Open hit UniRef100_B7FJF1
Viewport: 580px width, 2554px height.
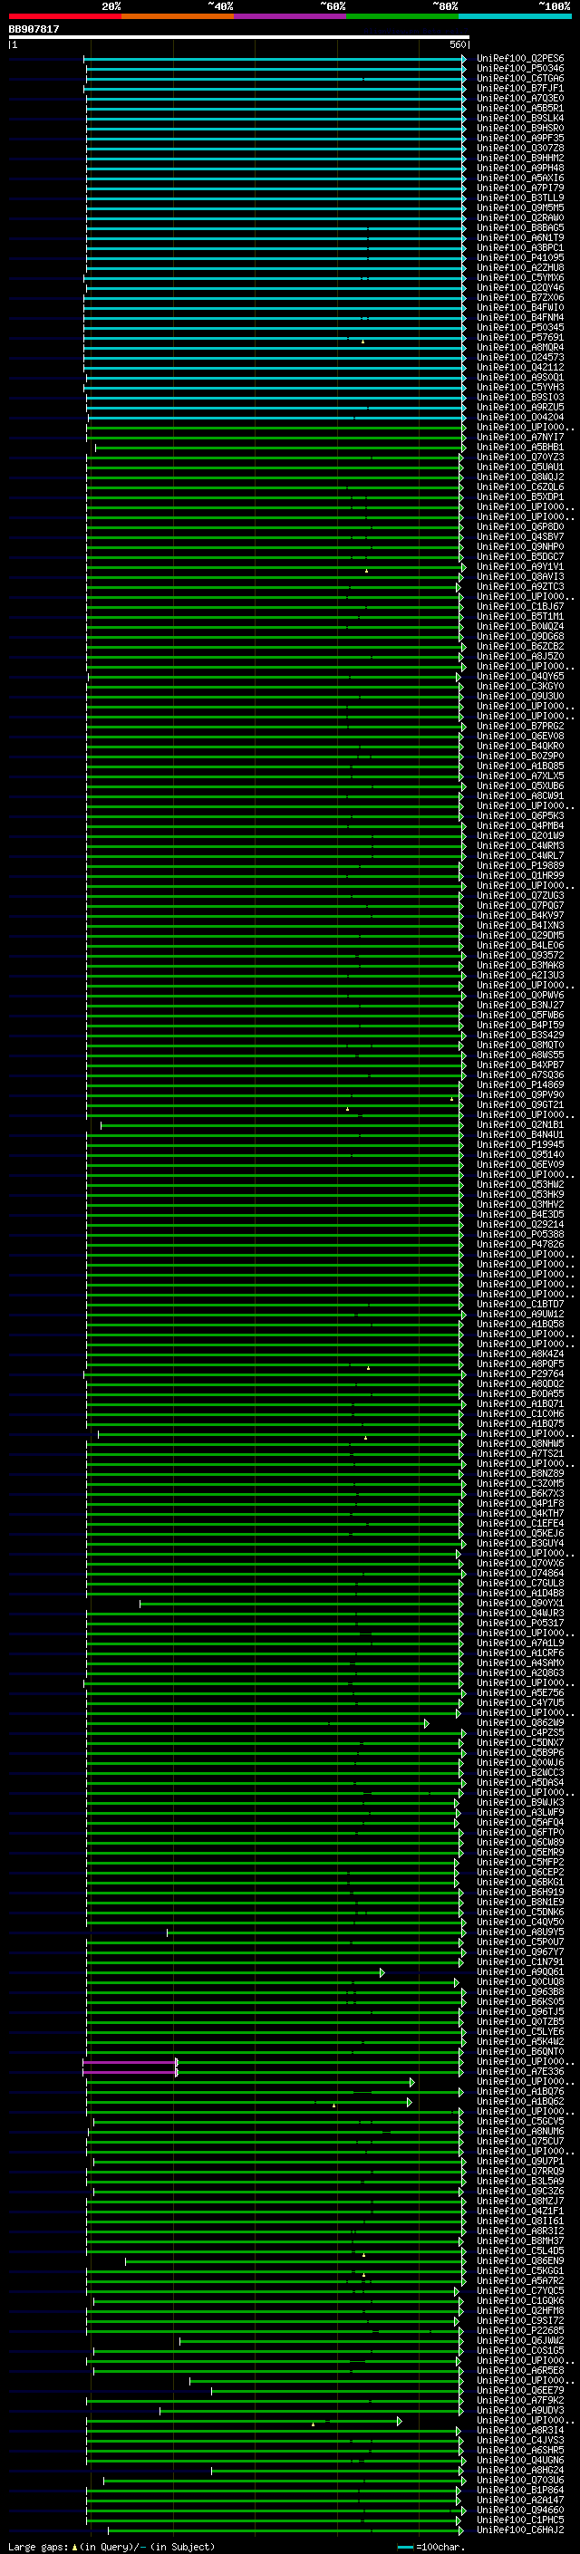pos(519,88)
